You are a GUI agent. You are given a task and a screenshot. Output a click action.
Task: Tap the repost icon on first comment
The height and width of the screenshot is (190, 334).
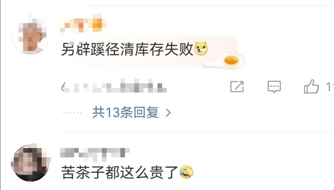tap(237, 87)
